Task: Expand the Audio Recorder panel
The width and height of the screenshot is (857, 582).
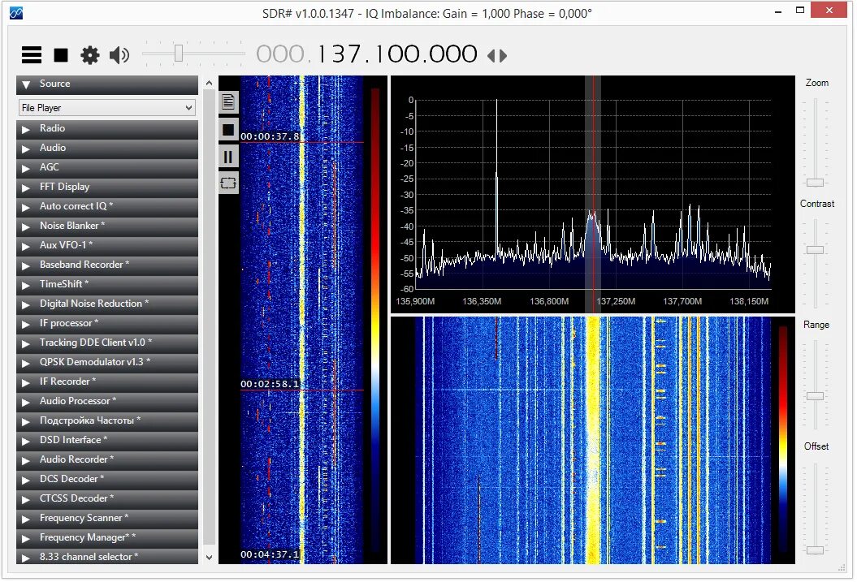Action: coord(107,459)
